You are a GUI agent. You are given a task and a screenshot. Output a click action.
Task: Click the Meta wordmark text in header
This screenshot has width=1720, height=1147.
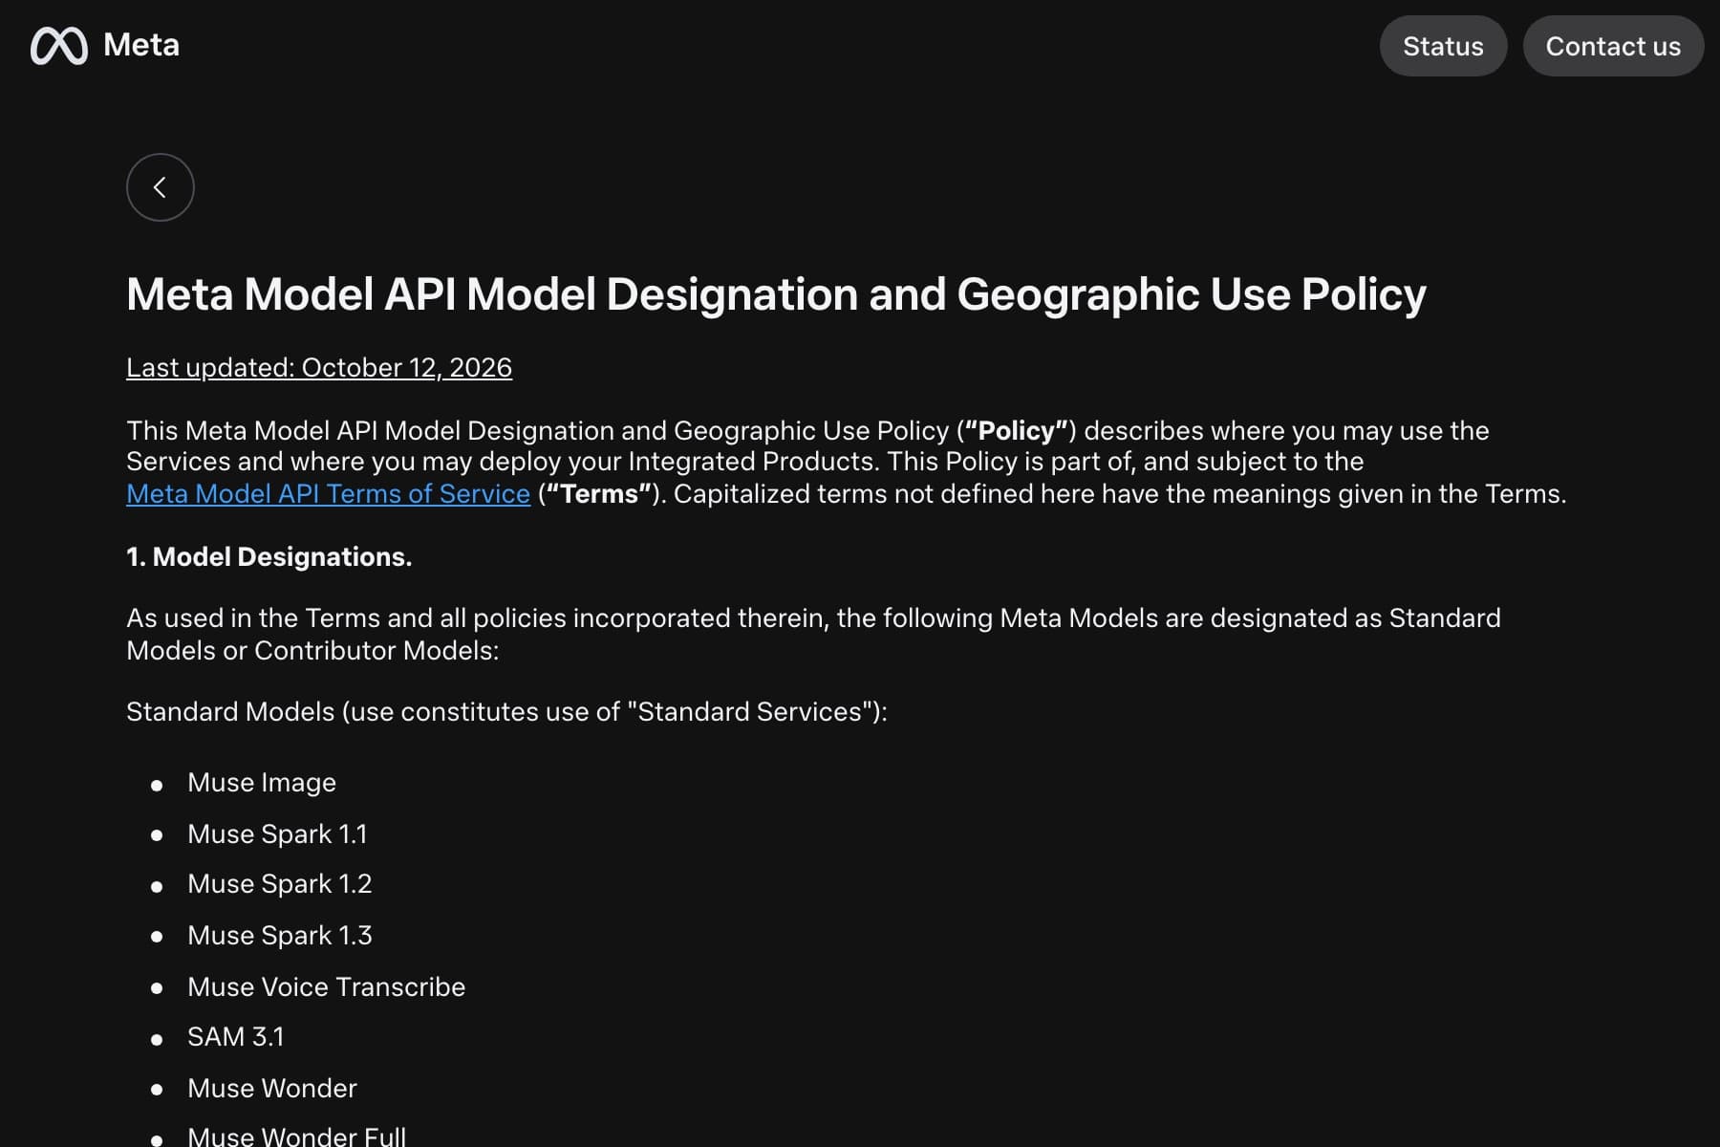(141, 45)
